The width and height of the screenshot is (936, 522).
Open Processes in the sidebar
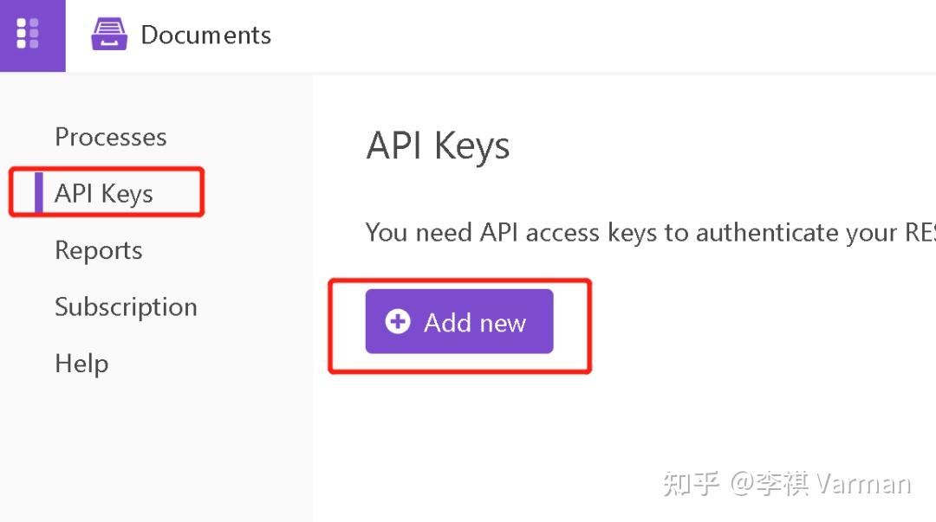click(x=110, y=137)
